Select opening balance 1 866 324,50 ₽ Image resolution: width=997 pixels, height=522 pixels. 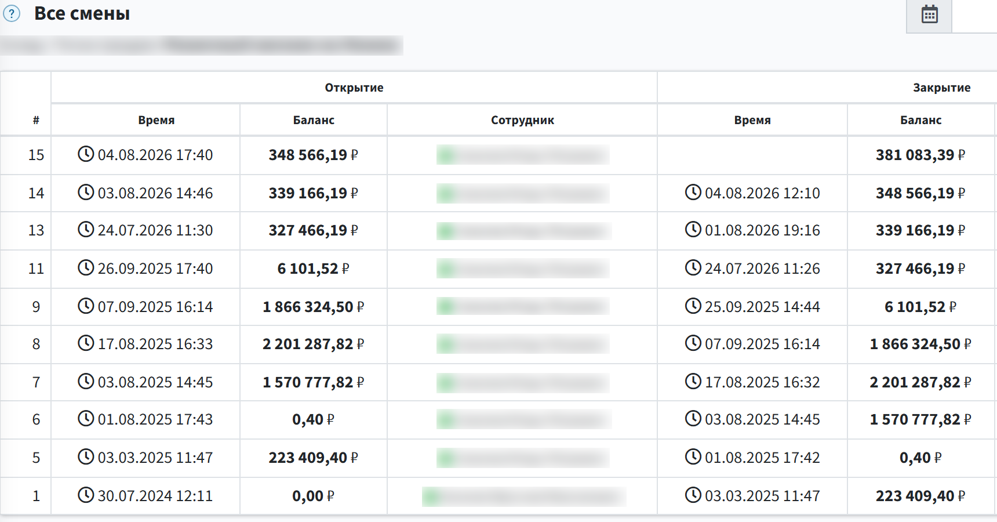314,307
